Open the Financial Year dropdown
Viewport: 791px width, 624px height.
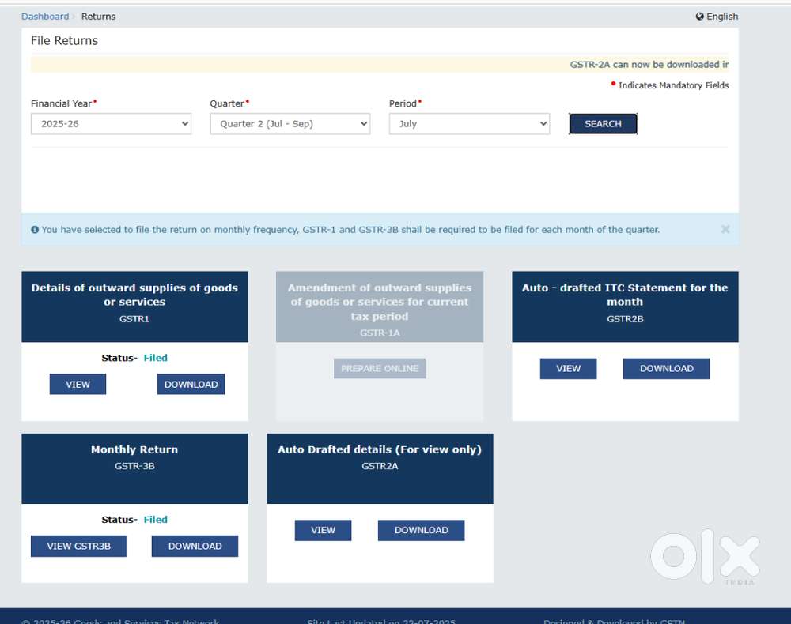(111, 124)
